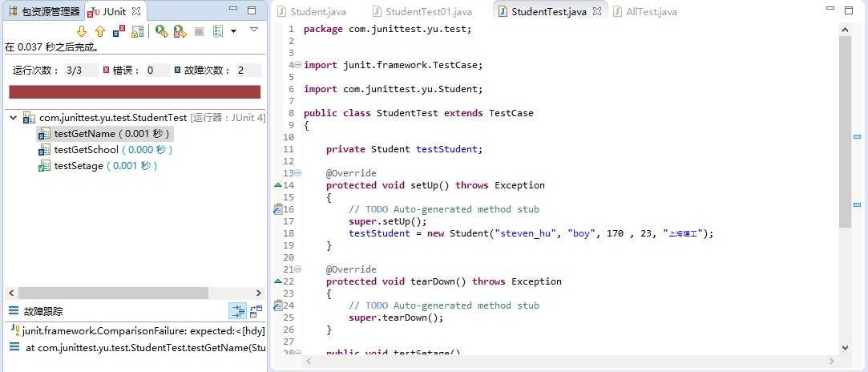Rerun test icon in JUnit toolbar
Screen dimensions: 868x372
(161, 31)
